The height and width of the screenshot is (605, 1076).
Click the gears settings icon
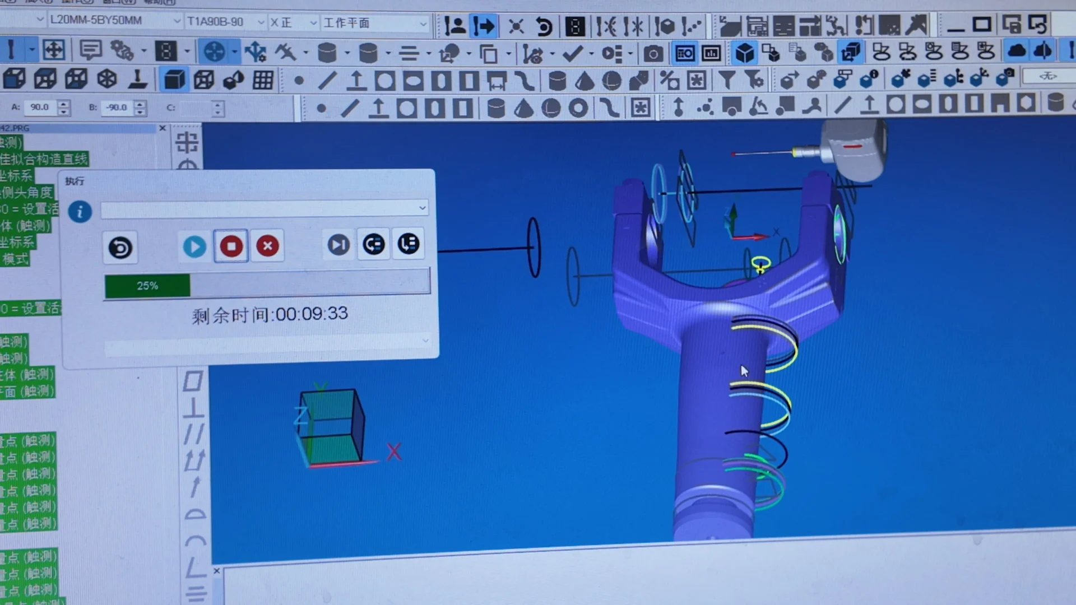pos(121,51)
